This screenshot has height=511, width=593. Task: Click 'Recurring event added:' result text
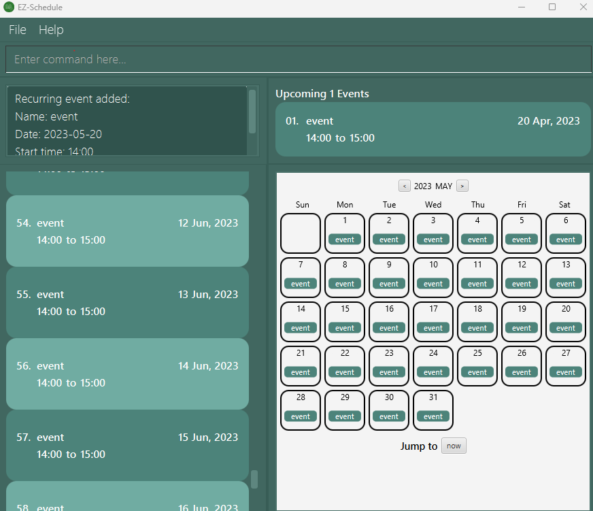click(72, 99)
